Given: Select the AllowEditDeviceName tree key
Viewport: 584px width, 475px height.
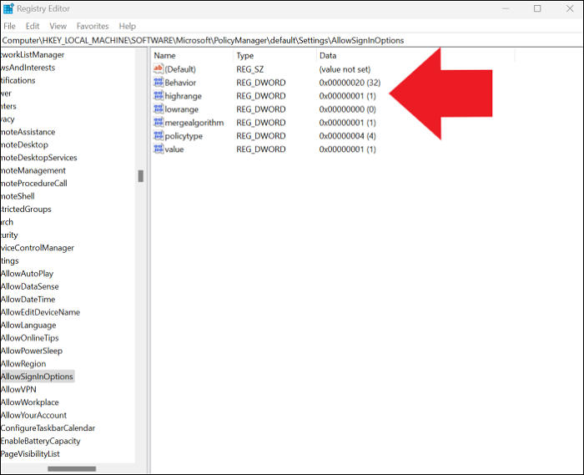Looking at the screenshot, I should 40,312.
